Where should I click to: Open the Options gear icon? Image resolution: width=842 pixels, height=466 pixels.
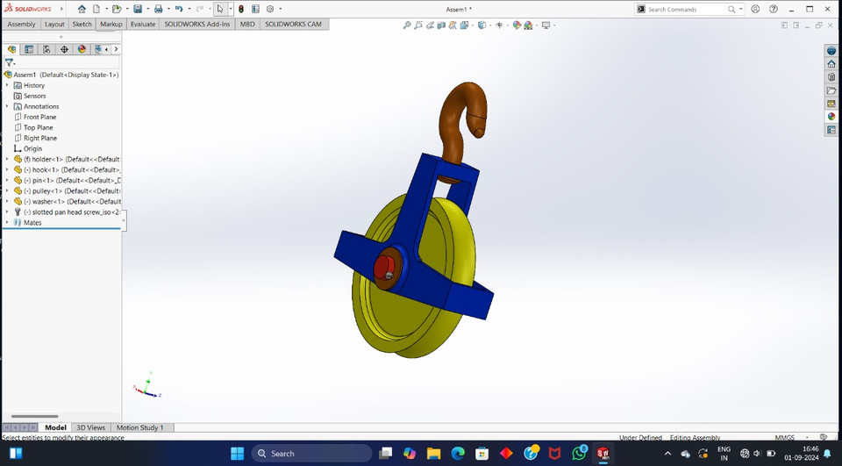click(270, 9)
